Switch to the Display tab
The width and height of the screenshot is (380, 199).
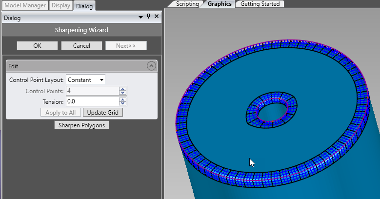61,5
